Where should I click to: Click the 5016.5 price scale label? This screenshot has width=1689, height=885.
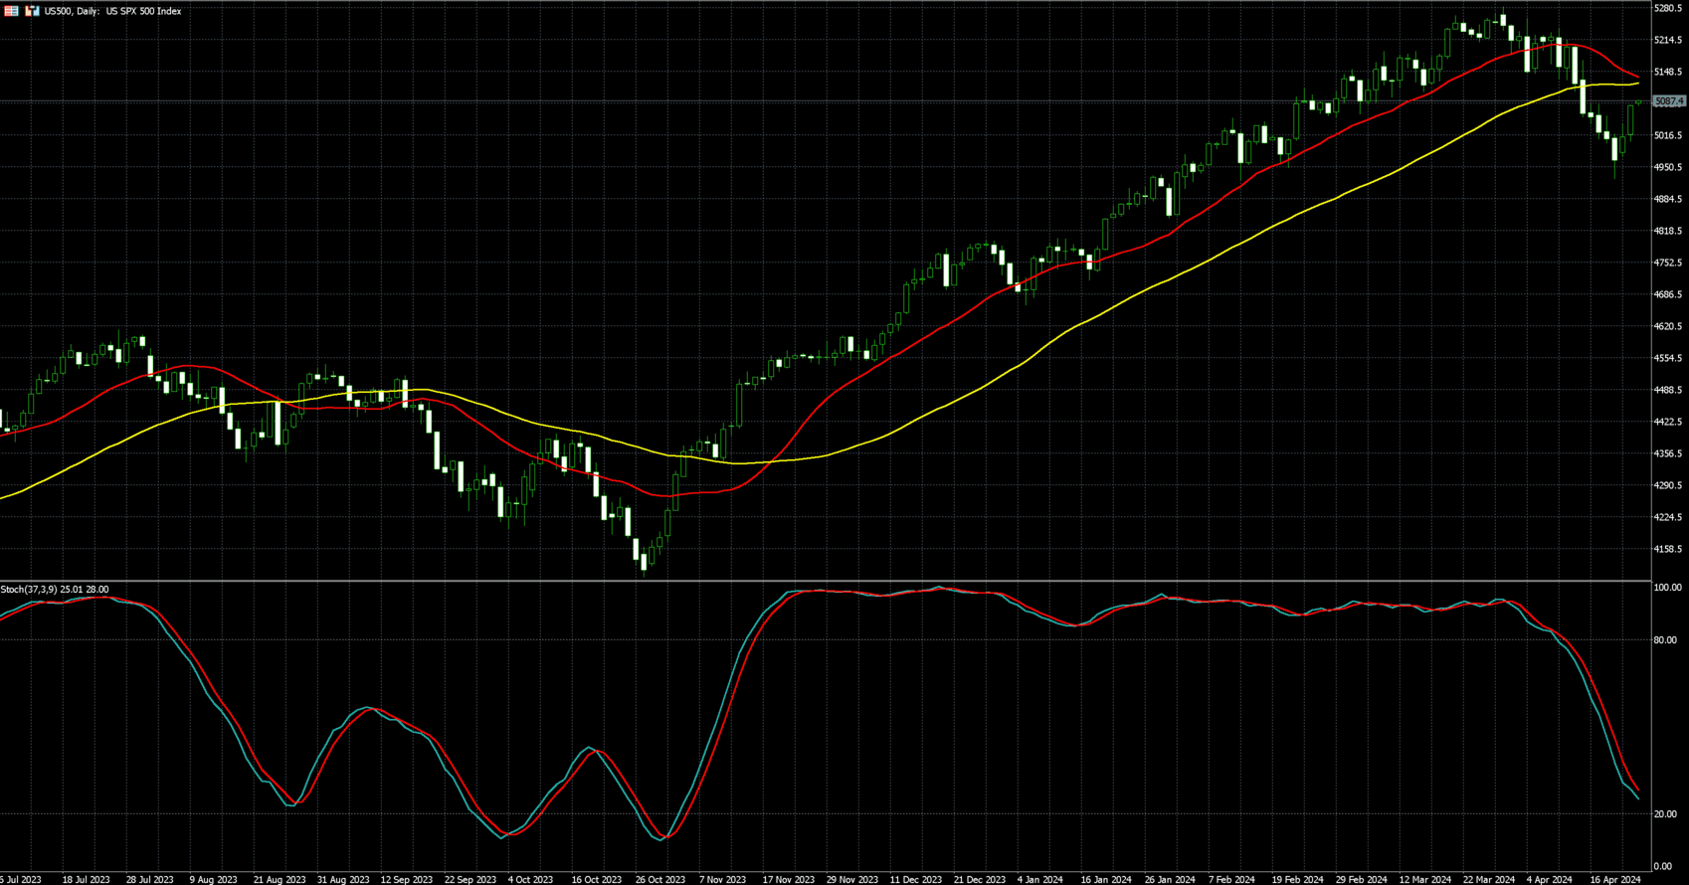(1668, 135)
